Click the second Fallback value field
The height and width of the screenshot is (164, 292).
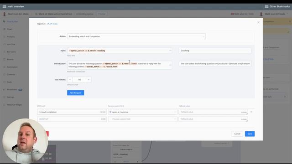point(213,119)
